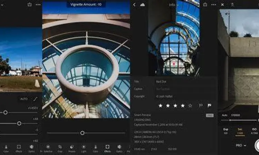The height and width of the screenshot is (155, 259).
Task: Open the Light tool next to Presets
Action: pos(84,148)
